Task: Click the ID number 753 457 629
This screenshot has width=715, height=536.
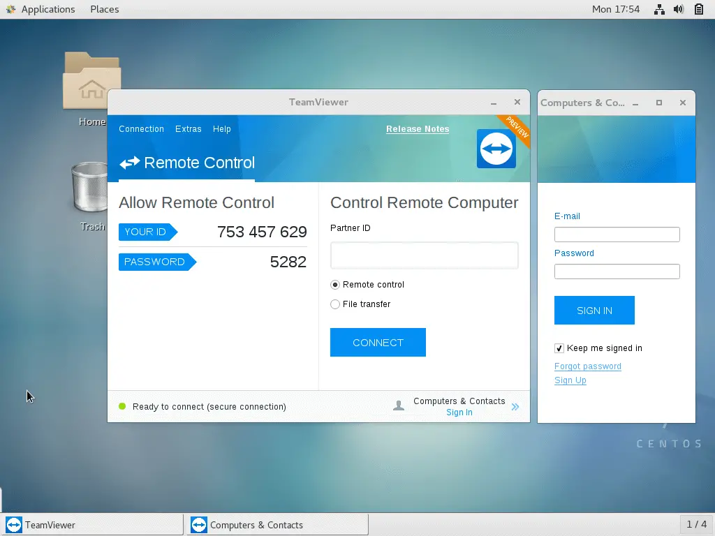Action: point(262,232)
